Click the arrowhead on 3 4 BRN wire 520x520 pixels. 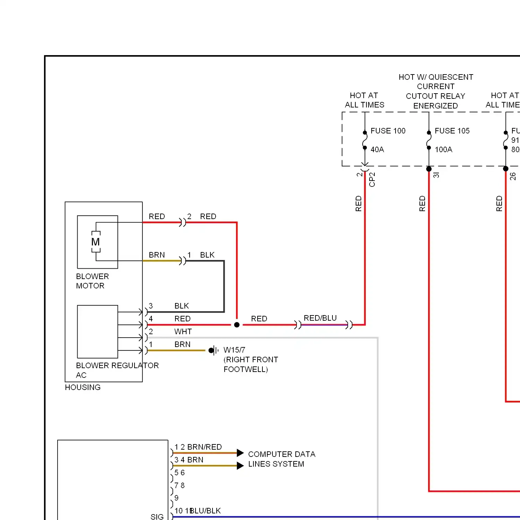pos(240,466)
